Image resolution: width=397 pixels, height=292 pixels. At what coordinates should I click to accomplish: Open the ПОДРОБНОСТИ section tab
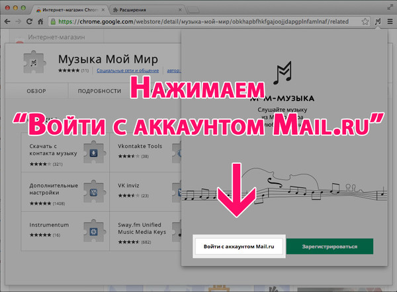pyautogui.click(x=99, y=91)
